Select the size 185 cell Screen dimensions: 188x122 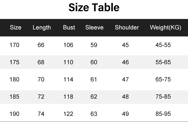point(14,97)
